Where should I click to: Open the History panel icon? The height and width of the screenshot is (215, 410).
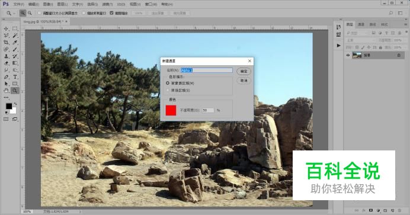click(339, 27)
